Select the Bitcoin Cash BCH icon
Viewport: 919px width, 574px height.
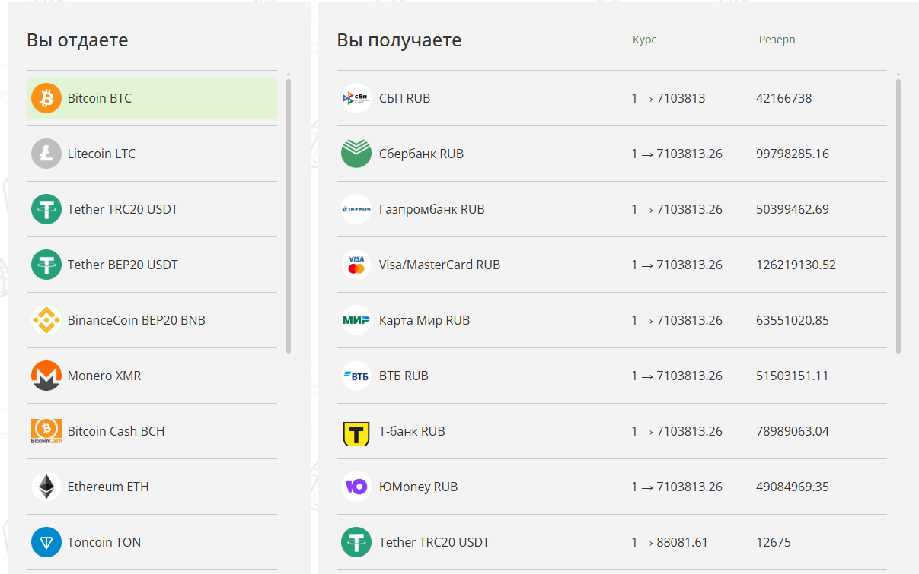click(46, 430)
